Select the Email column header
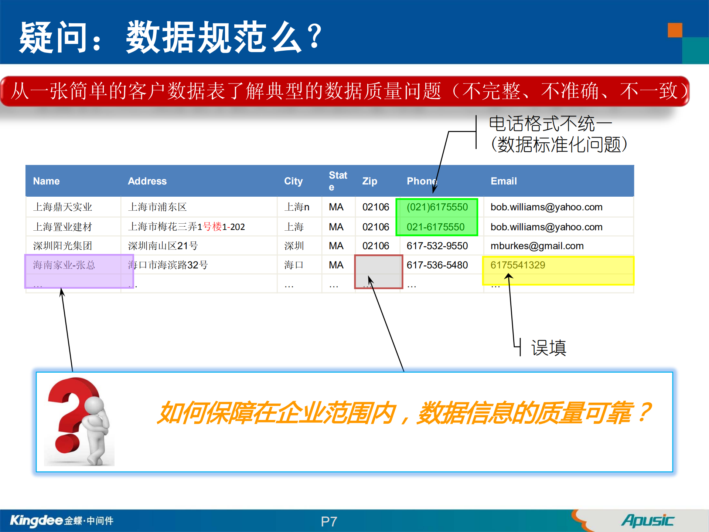Image resolution: width=709 pixels, height=532 pixels. point(504,181)
